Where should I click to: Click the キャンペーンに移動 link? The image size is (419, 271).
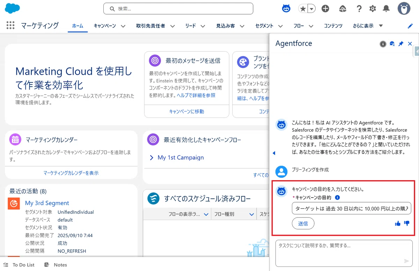click(x=186, y=111)
